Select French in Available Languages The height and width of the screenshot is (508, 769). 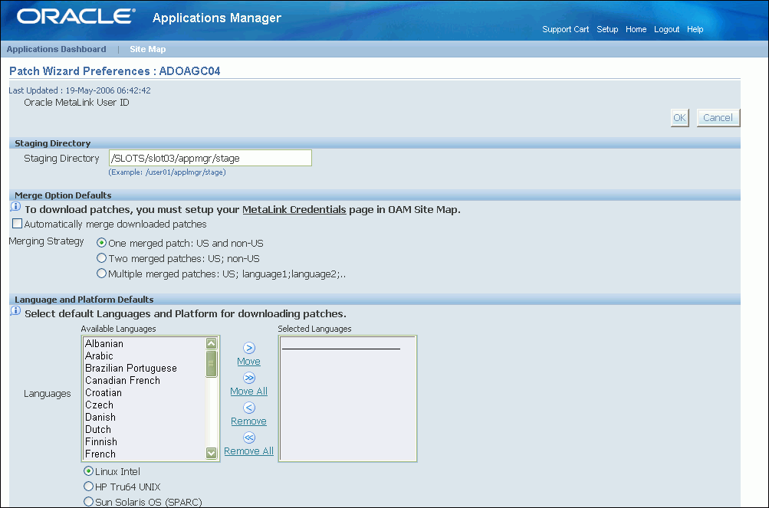pyautogui.click(x=144, y=454)
